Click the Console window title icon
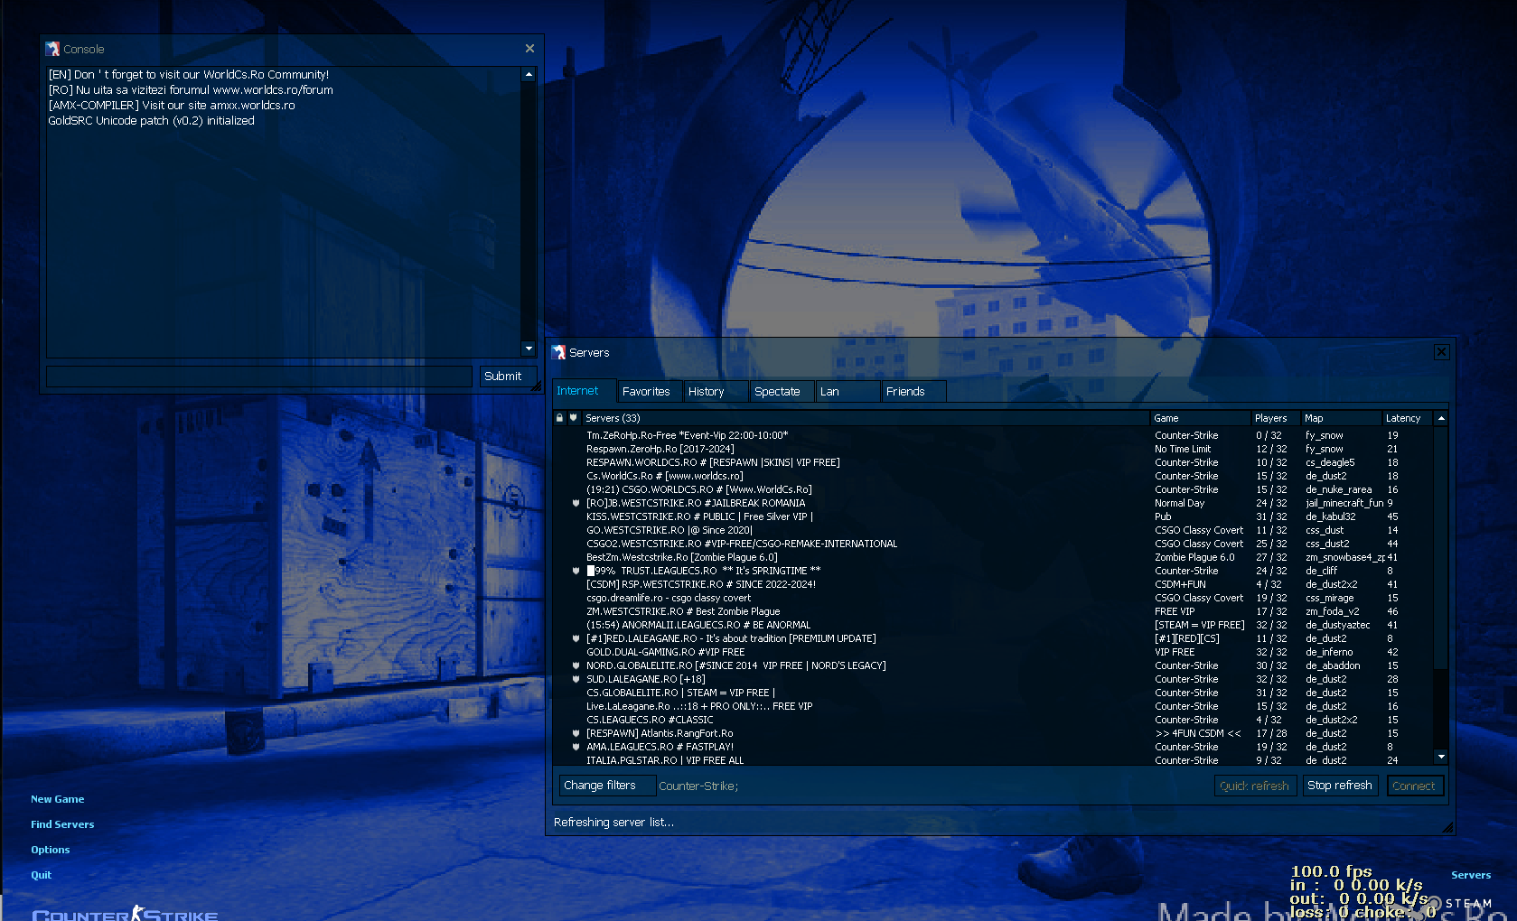 pyautogui.click(x=52, y=49)
